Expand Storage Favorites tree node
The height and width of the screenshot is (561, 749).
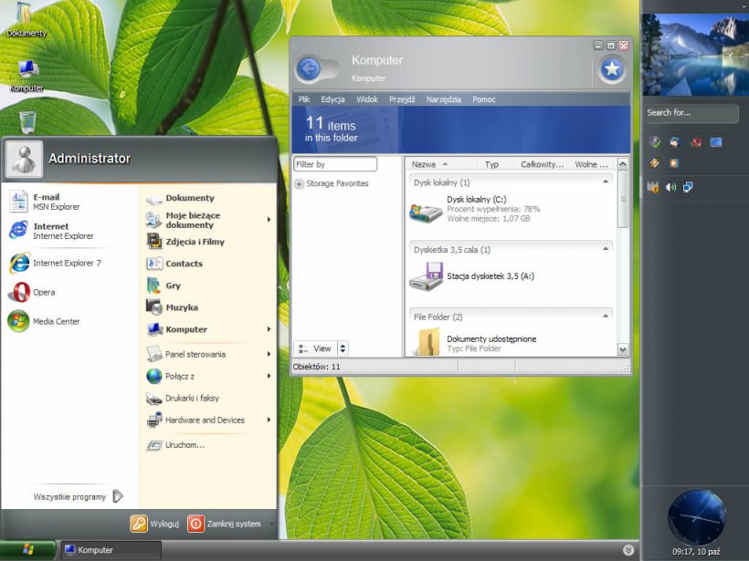[300, 184]
